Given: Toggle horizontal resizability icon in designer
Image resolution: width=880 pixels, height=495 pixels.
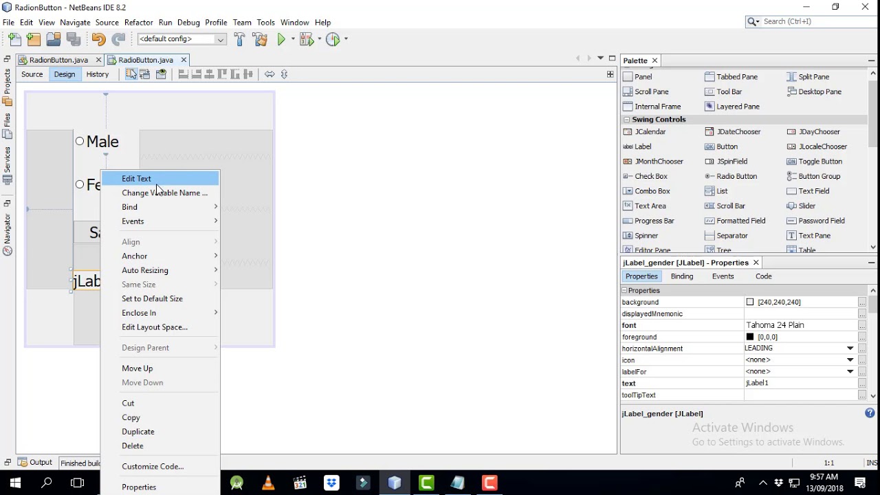Looking at the screenshot, I should point(269,74).
